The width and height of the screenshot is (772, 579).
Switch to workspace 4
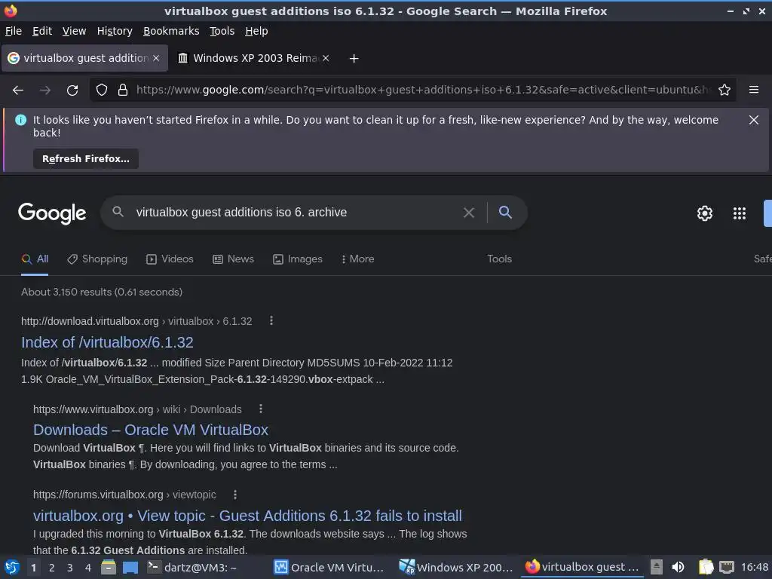(x=88, y=568)
